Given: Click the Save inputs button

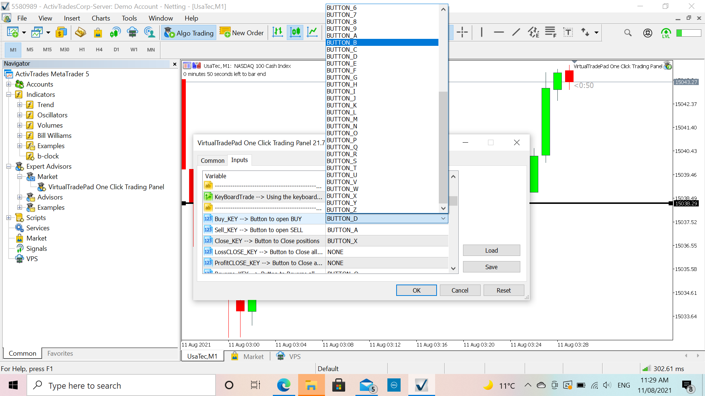Looking at the screenshot, I should tap(491, 267).
